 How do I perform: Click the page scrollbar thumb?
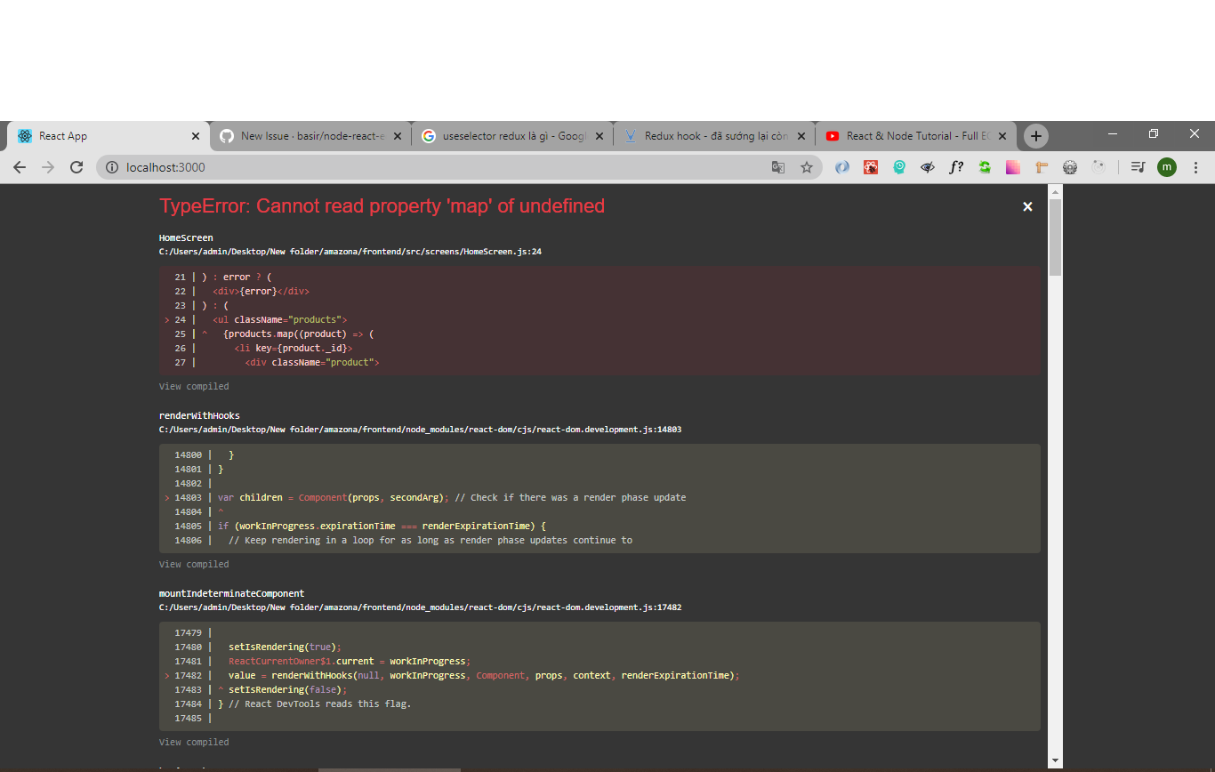[x=1055, y=237]
